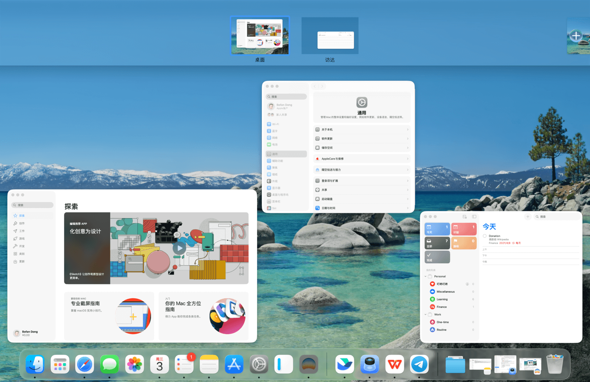Open the Photos app in Dock

[x=135, y=364]
